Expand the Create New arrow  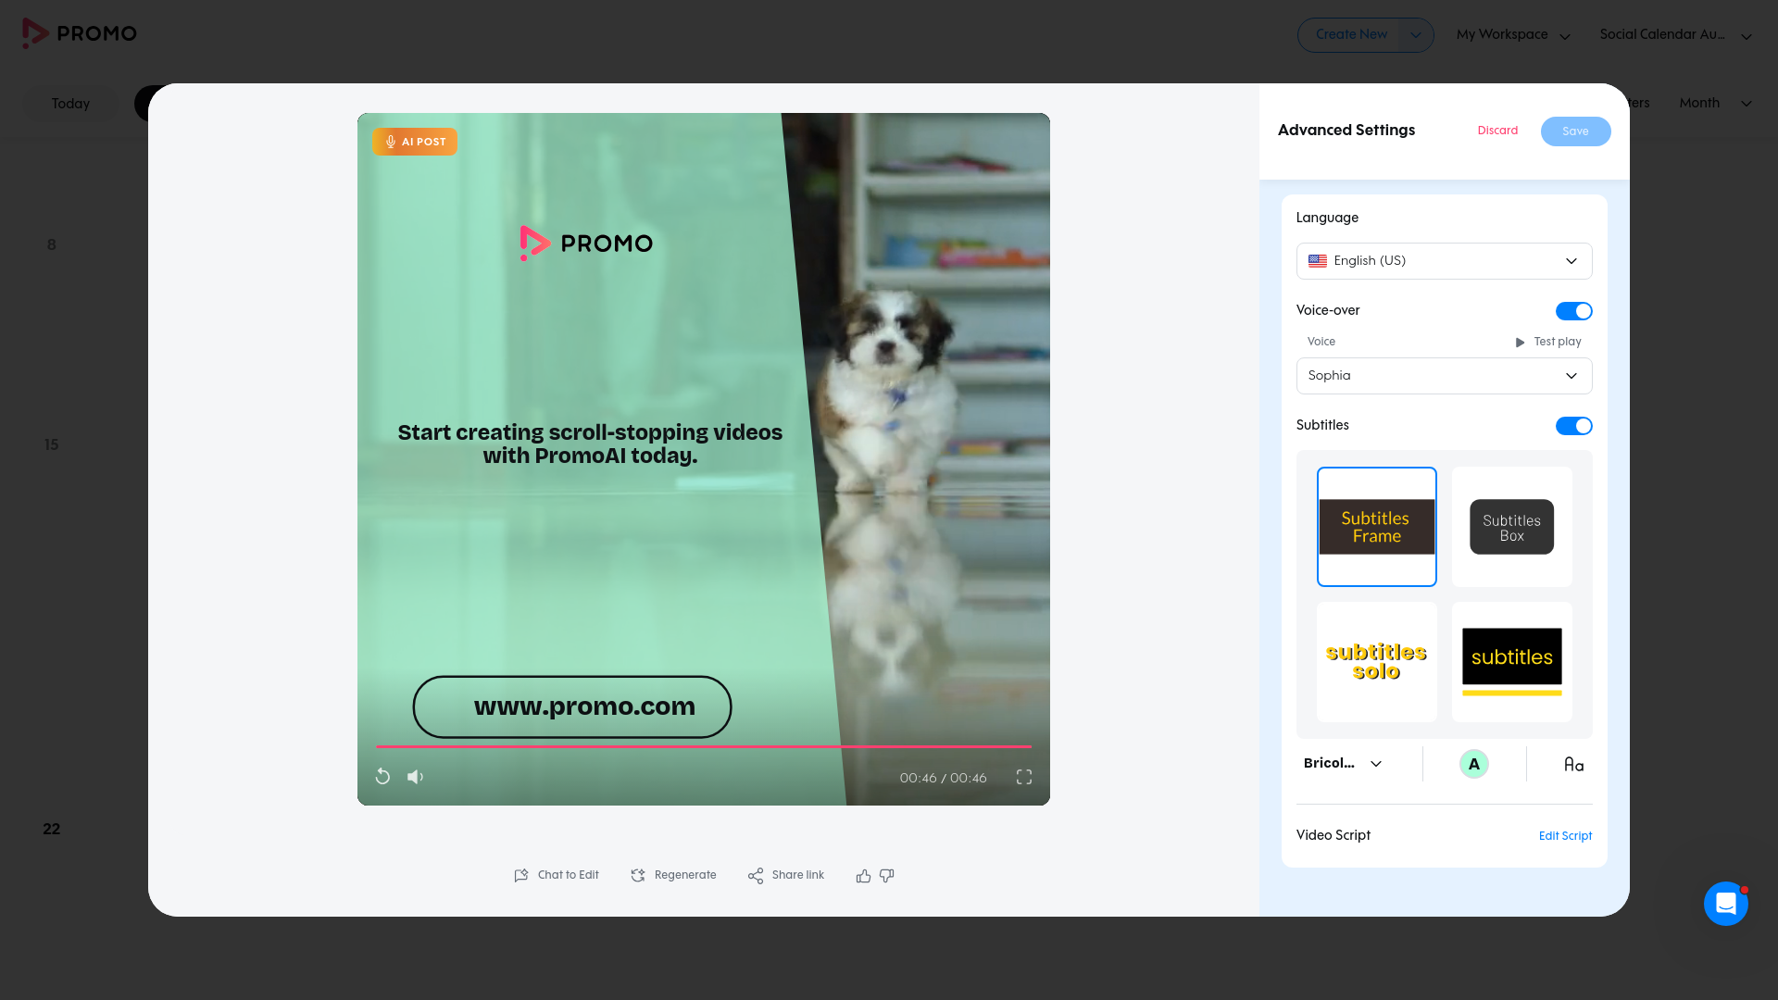point(1415,35)
